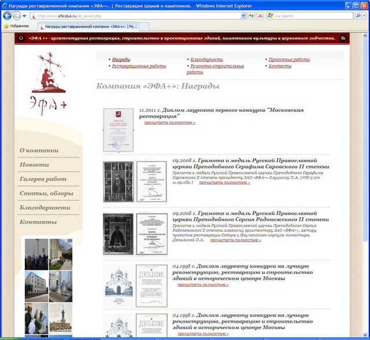Click inside the Live Search box
The image size is (370, 340).
(x=310, y=16)
